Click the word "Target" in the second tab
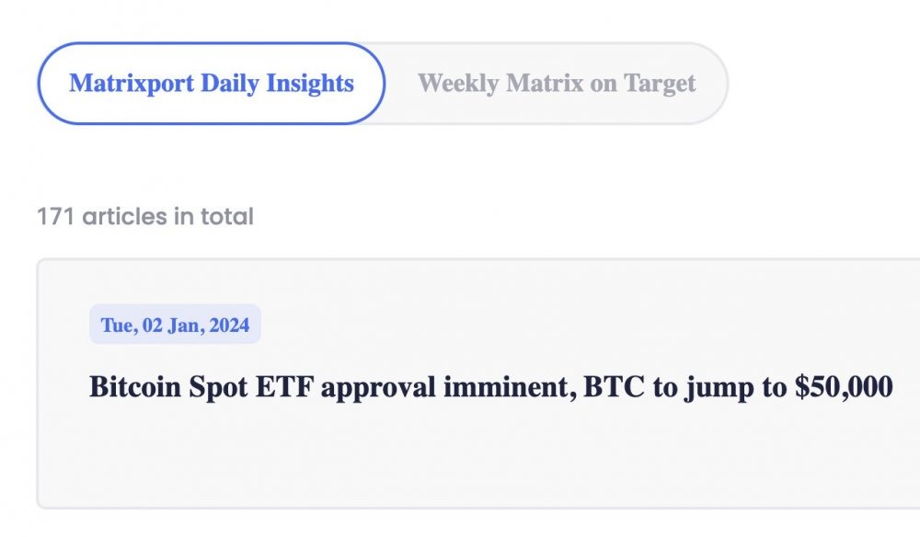Screen dimensions: 920x537 [660, 84]
